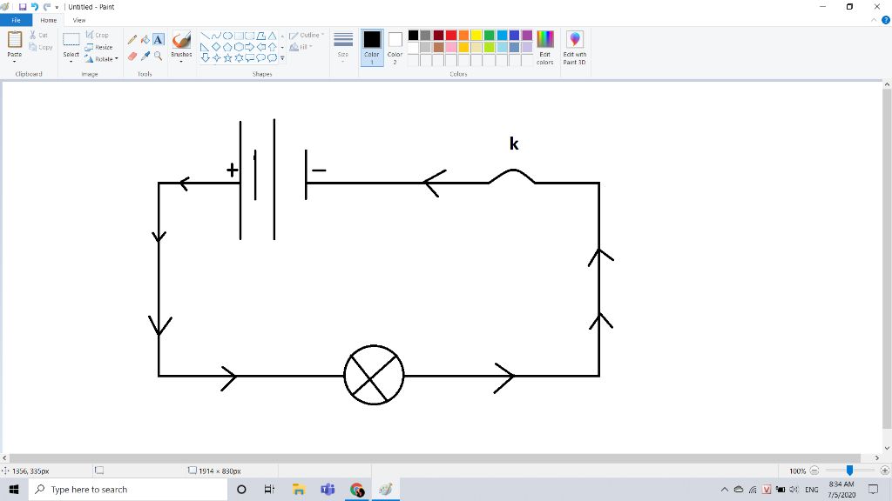892x501 pixels.
Task: Select the Color picker eyedropper tool
Action: [145, 56]
